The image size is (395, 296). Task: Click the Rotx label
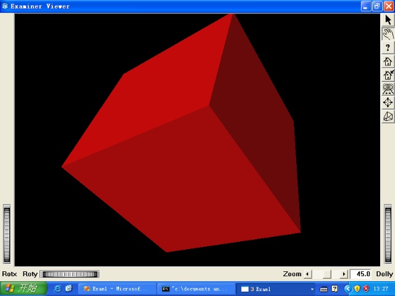(10, 274)
